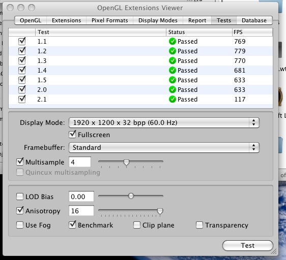The width and height of the screenshot is (286, 260).
Task: Select the Tests tab
Action: click(x=224, y=20)
